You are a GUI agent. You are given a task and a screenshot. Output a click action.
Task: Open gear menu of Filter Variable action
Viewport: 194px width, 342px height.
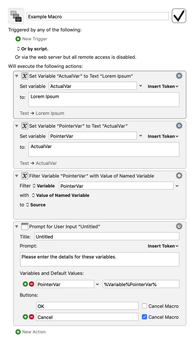pyautogui.click(x=179, y=176)
